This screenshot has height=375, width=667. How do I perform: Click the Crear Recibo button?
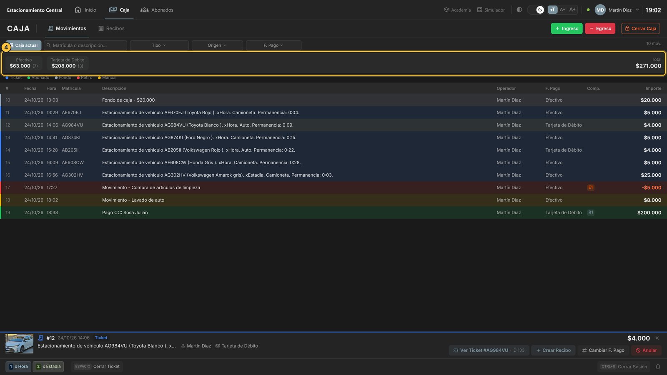[x=553, y=350]
